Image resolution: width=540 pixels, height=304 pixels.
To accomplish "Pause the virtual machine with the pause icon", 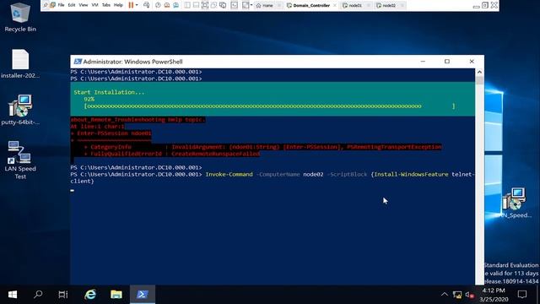I will [131, 5].
